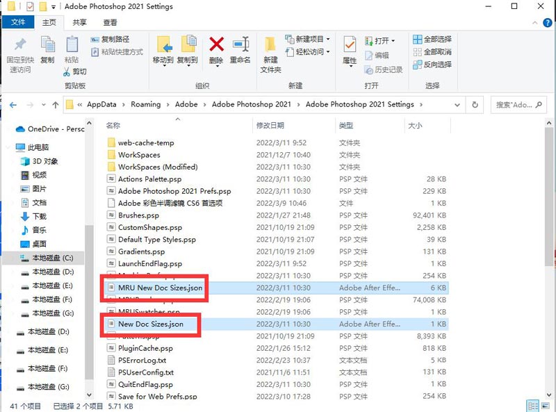Switch to the 查看 view tab
The image size is (556, 412).
click(110, 22)
